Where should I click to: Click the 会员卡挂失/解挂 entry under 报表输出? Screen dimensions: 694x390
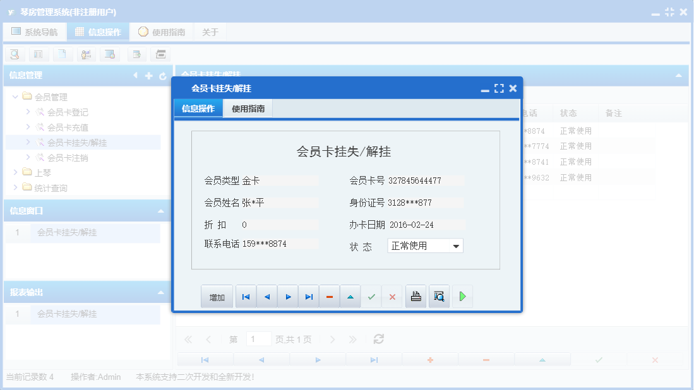[x=66, y=314]
